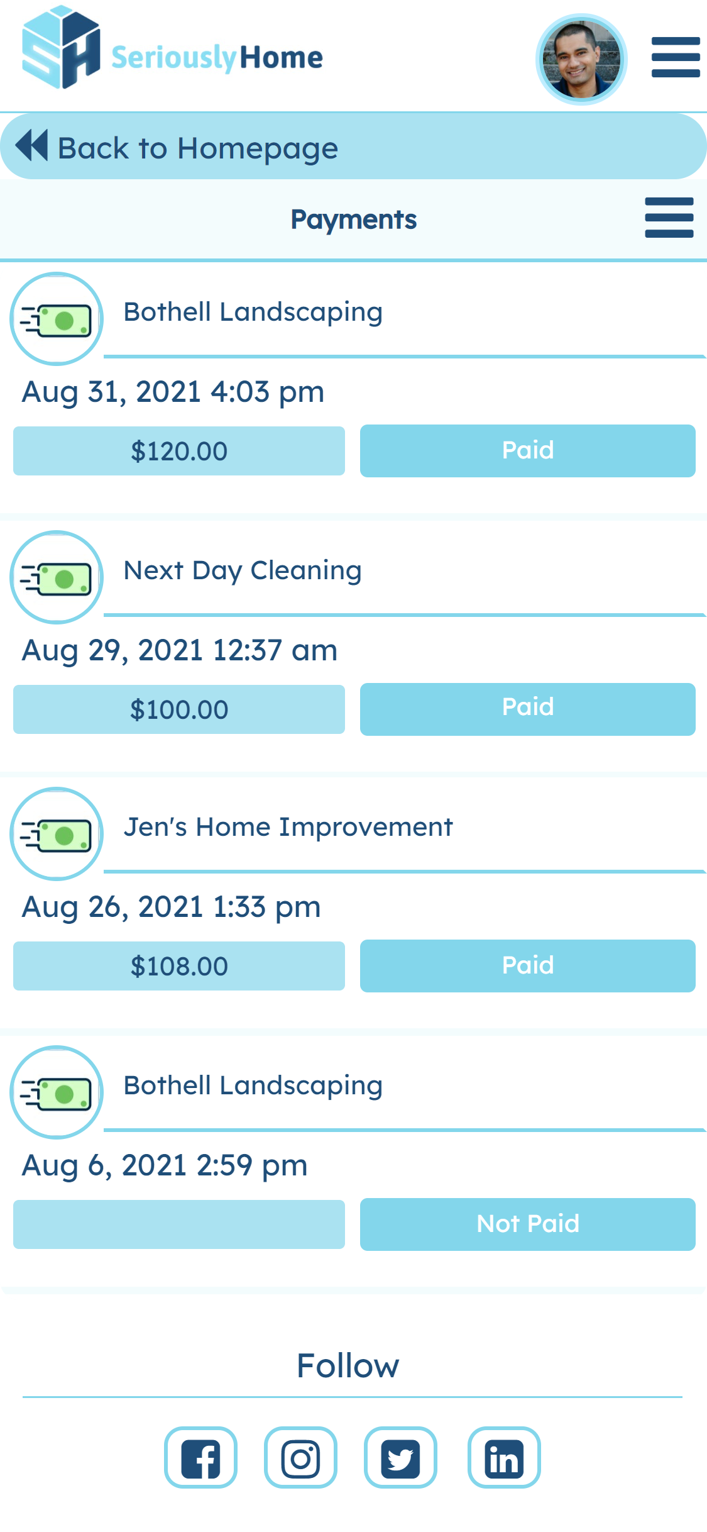
Task: Open the Instagram social link
Action: tap(300, 1458)
